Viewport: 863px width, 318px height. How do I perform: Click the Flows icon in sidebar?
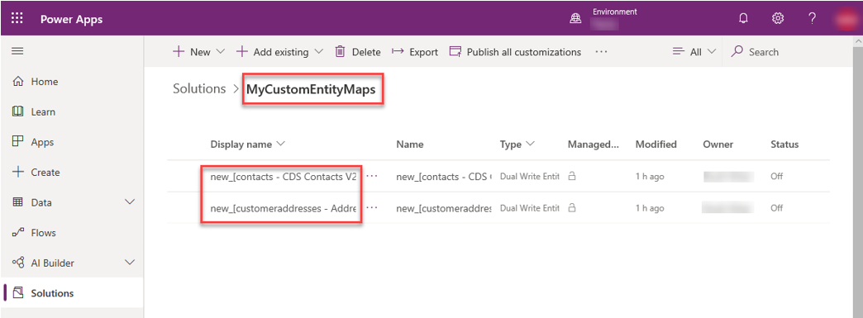point(17,233)
